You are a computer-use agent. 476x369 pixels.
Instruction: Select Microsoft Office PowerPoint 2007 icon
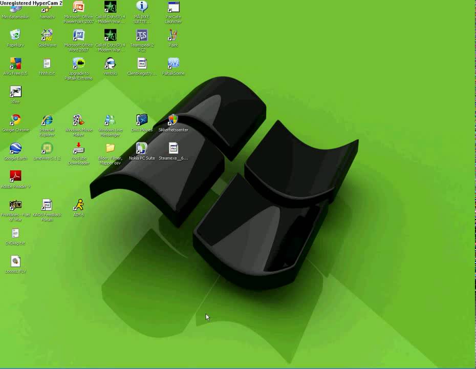click(x=79, y=7)
